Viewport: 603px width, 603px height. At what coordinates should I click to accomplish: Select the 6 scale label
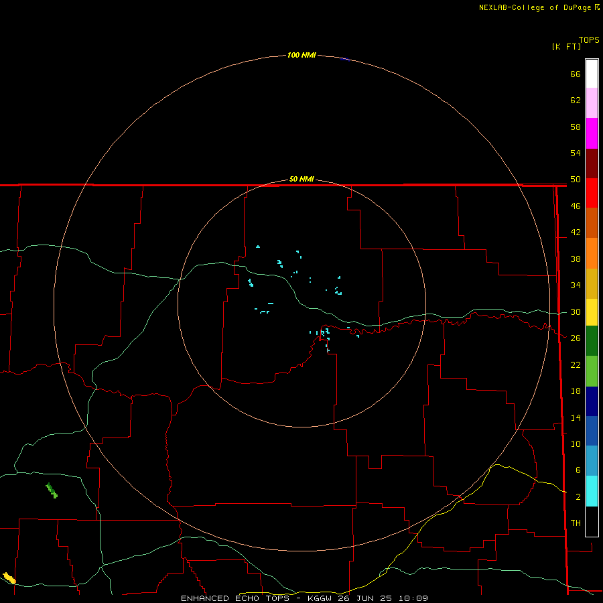[578, 470]
